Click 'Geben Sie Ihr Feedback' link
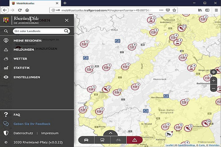This screenshot has width=221, height=147. pos(32,124)
